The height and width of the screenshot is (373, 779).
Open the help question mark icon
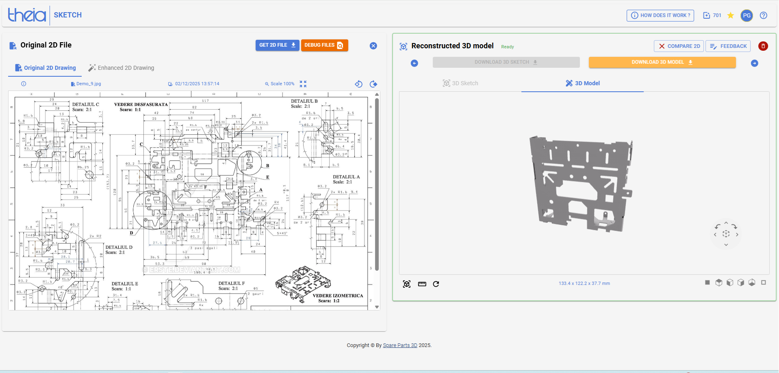click(764, 15)
